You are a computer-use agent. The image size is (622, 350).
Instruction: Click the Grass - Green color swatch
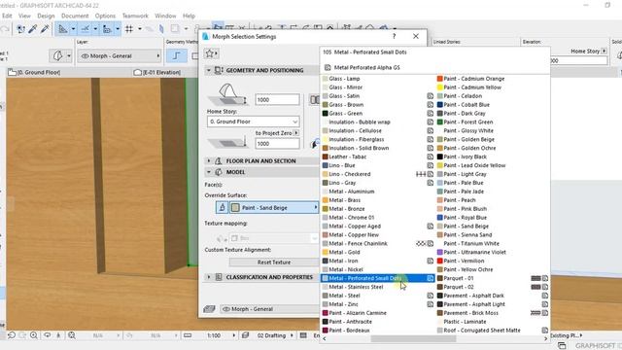pyautogui.click(x=326, y=114)
